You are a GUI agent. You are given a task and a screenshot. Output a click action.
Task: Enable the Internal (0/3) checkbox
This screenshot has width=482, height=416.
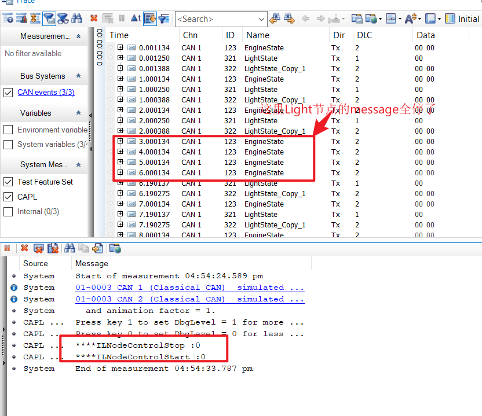point(8,212)
